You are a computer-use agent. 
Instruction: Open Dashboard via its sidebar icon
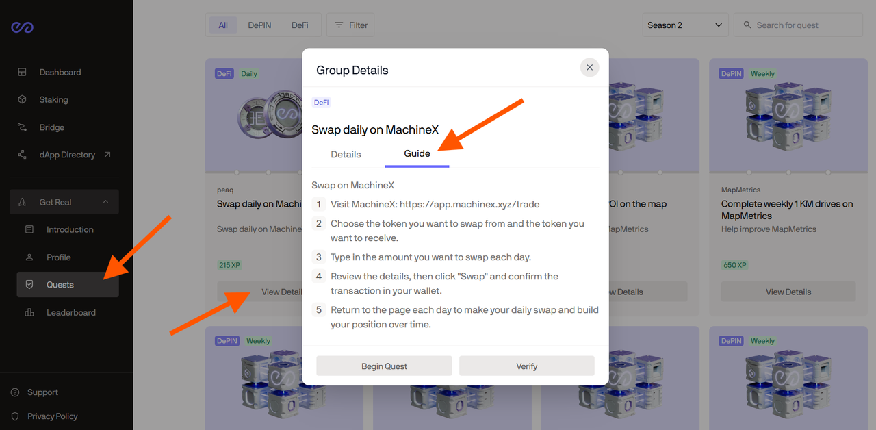23,72
